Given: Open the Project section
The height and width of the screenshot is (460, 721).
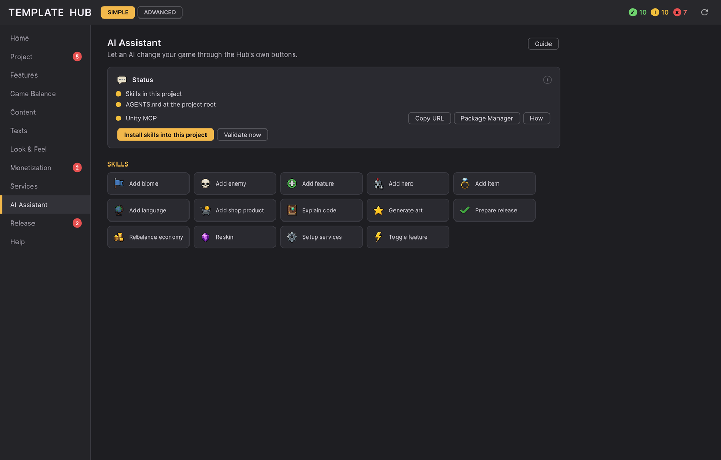Looking at the screenshot, I should pos(45,57).
